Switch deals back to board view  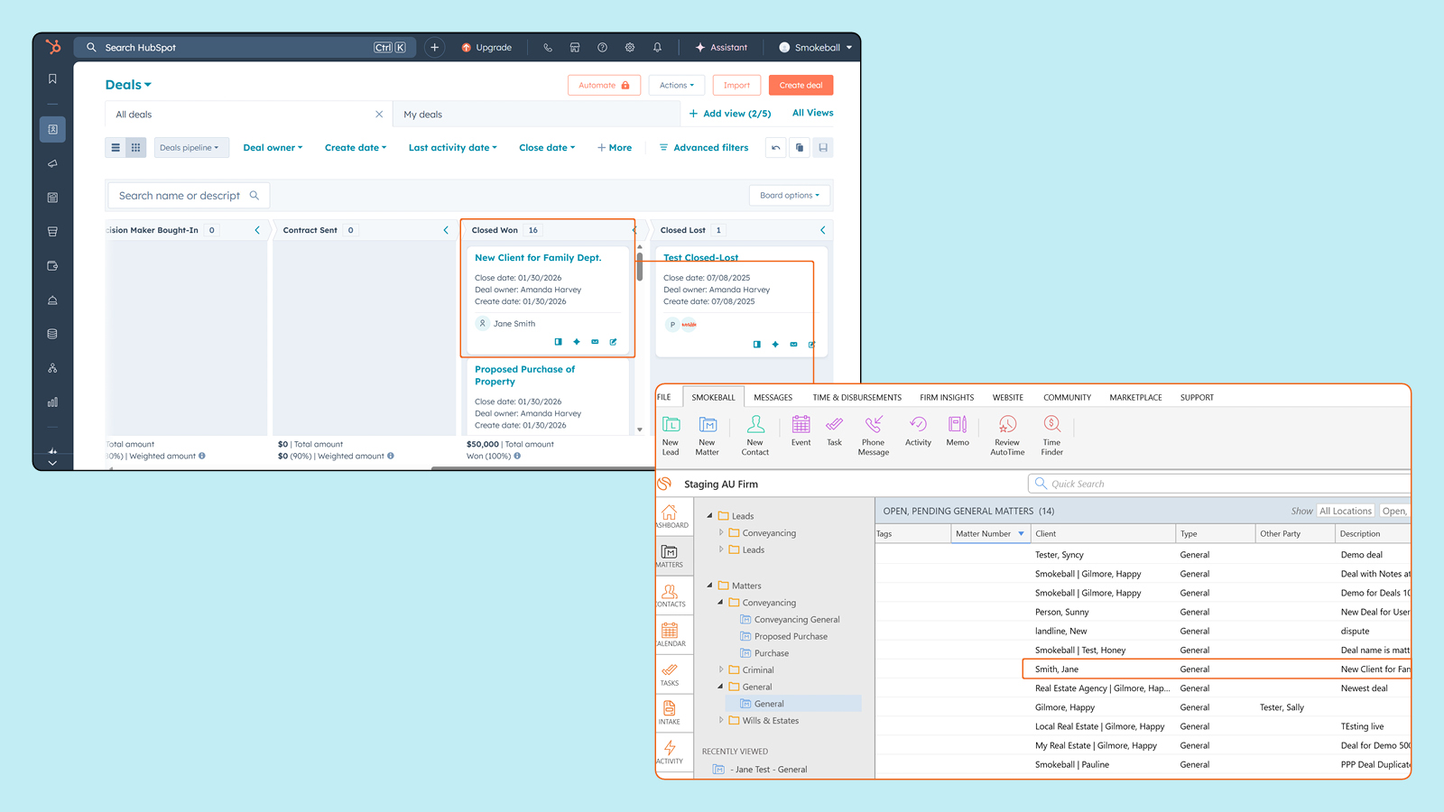135,147
